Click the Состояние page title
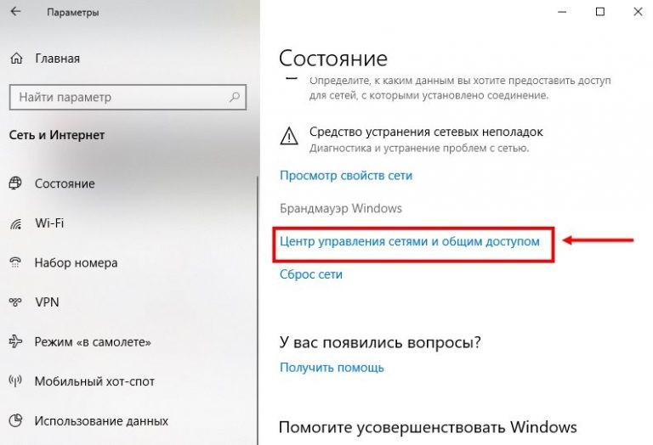The image size is (653, 445). tap(333, 59)
